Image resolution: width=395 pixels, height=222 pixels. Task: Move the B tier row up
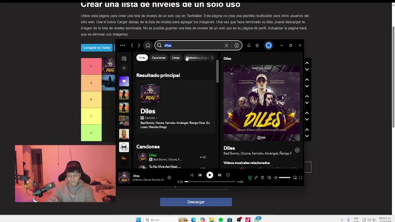coord(307,96)
